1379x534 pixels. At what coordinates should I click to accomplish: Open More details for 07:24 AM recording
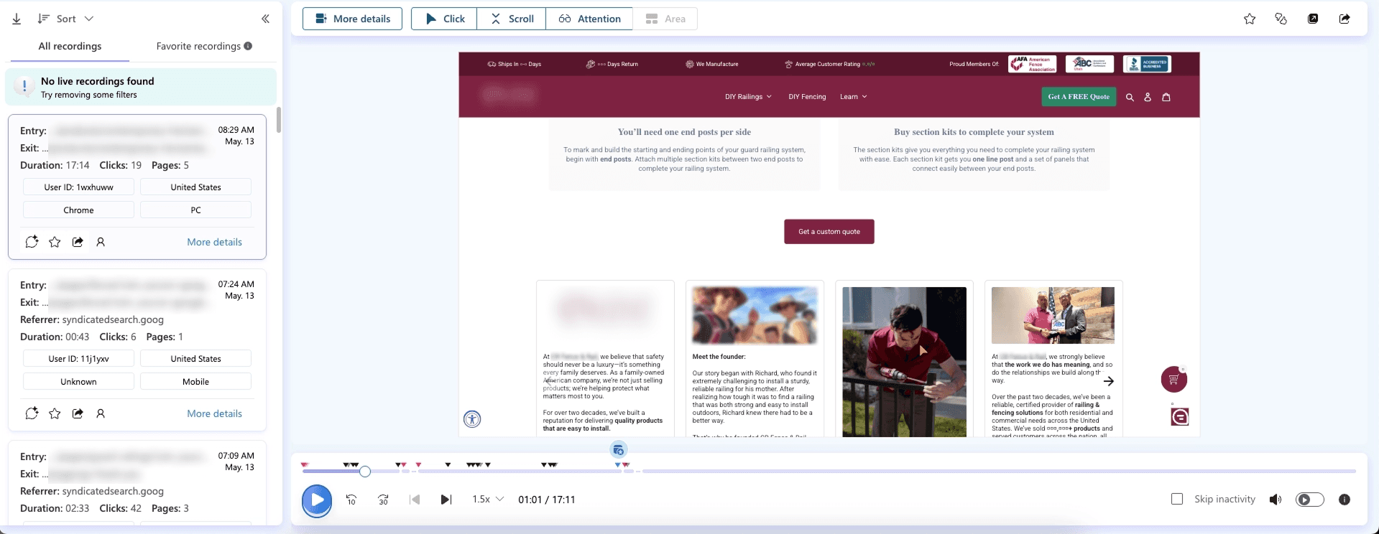[214, 413]
